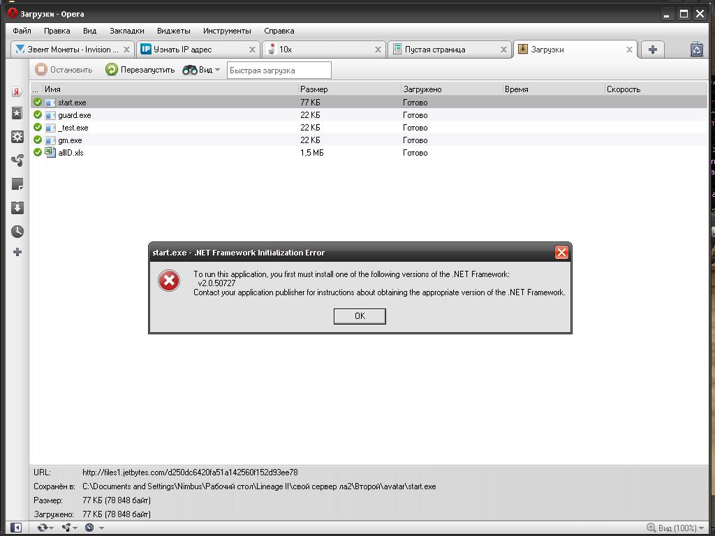
Task: Sort downloads by the Скорость column header
Action: 656,89
